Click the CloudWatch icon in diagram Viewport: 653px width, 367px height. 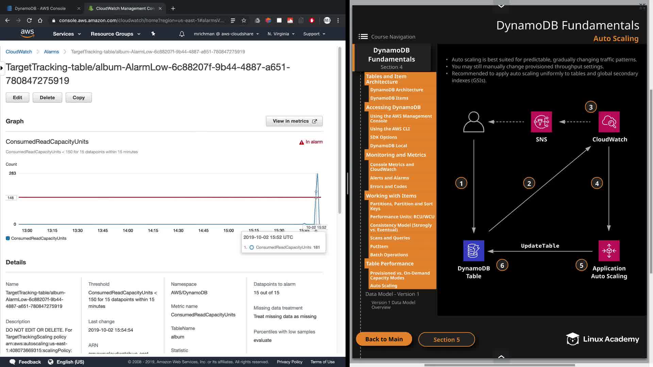609,122
